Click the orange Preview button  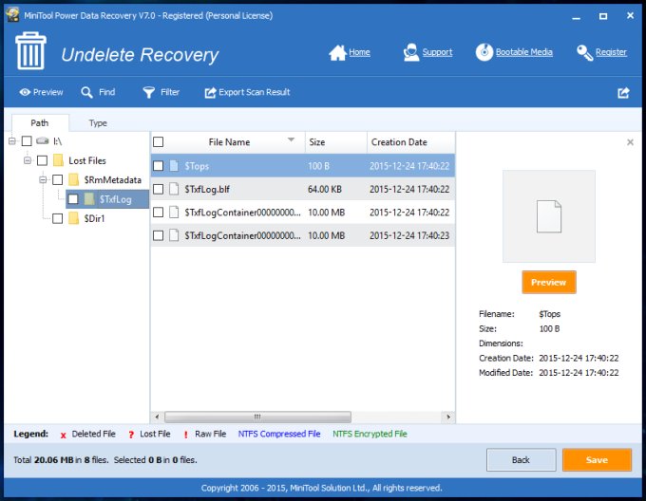click(549, 282)
